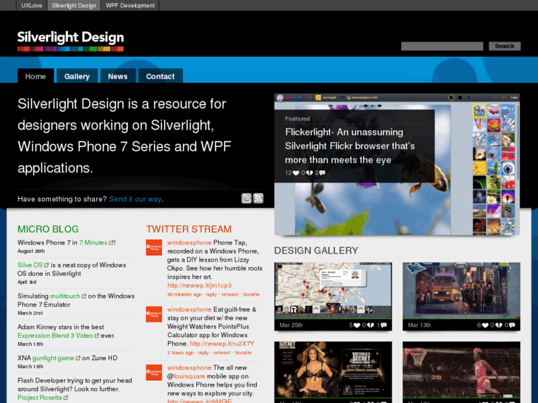Click comment bubble icon on featured Flickerlight post
The image size is (538, 403).
click(x=322, y=173)
